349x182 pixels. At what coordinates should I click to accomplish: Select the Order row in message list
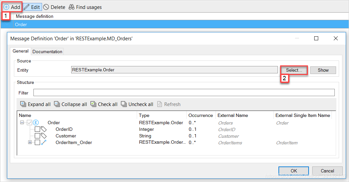[174, 24]
